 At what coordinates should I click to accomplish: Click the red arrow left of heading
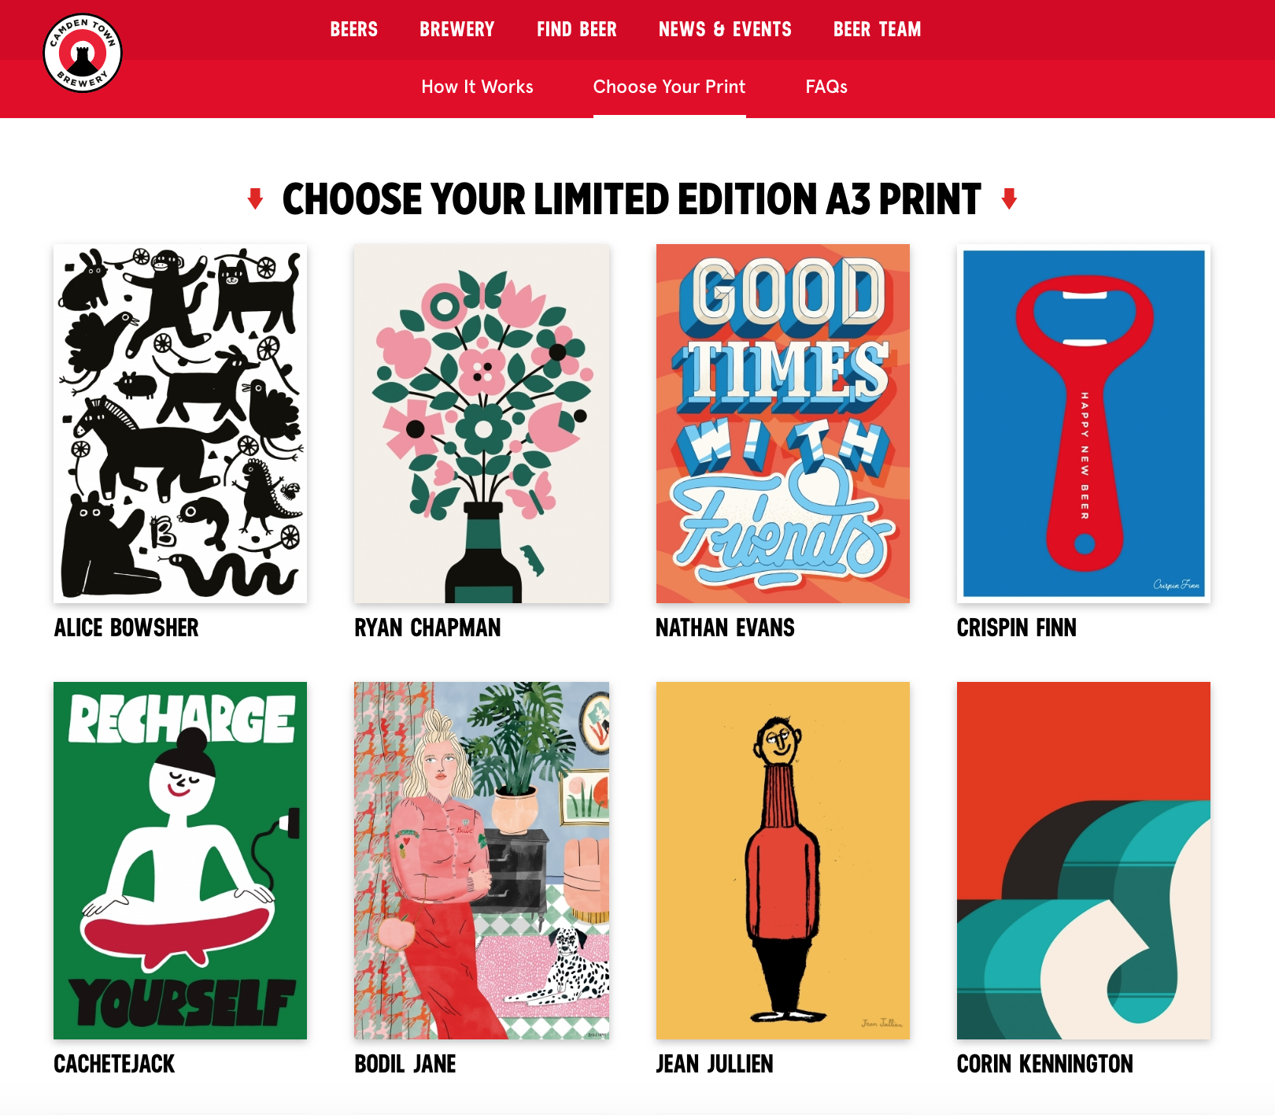point(255,199)
